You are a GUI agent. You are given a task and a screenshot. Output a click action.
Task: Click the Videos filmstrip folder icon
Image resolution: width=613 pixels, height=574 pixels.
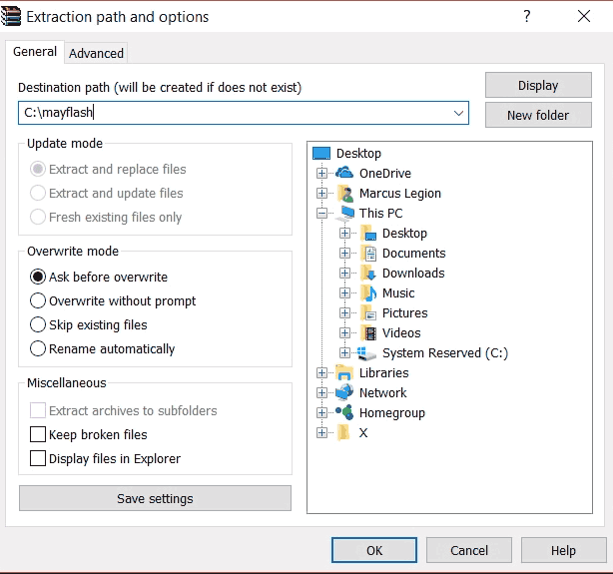tap(368, 332)
